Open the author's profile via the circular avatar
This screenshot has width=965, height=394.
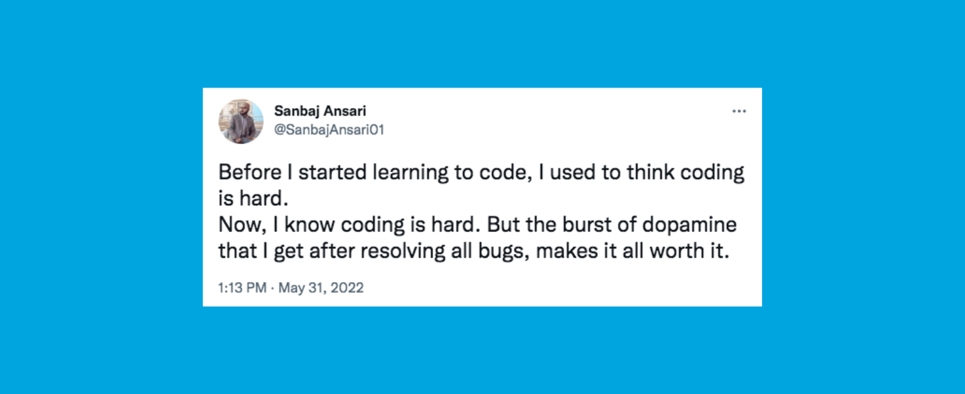[x=241, y=121]
